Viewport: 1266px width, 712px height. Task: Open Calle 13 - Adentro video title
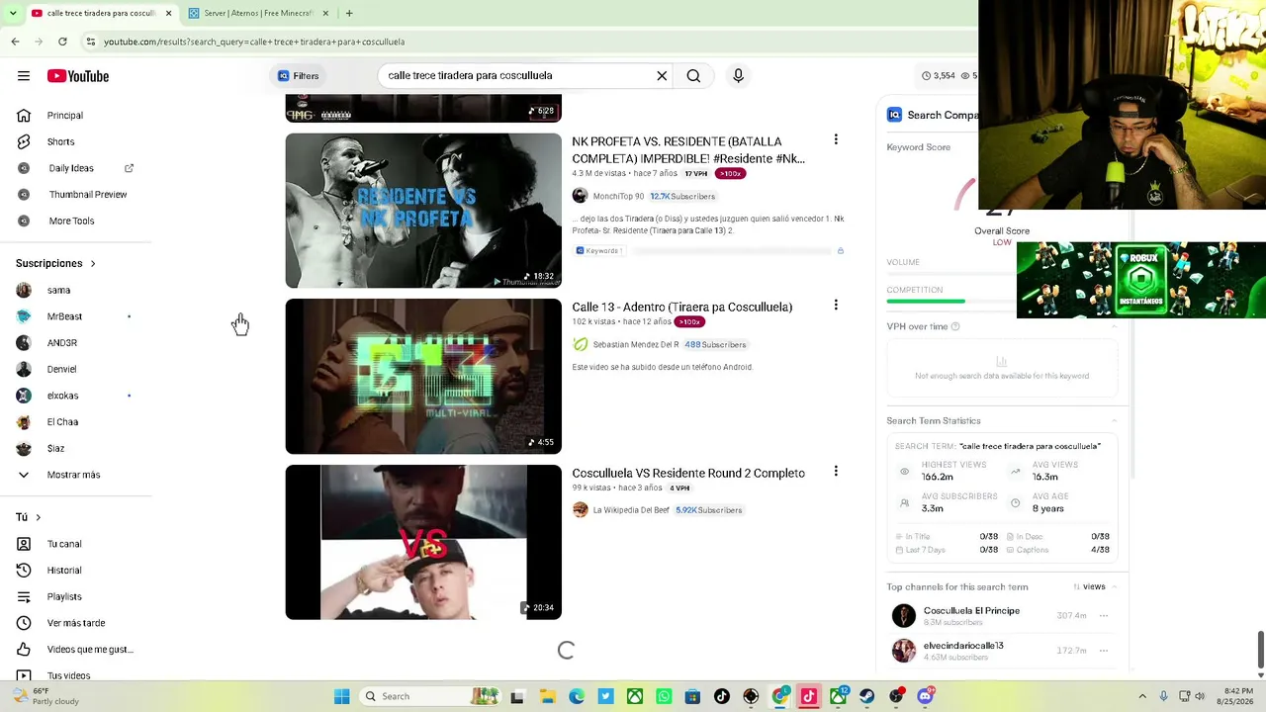coord(682,307)
